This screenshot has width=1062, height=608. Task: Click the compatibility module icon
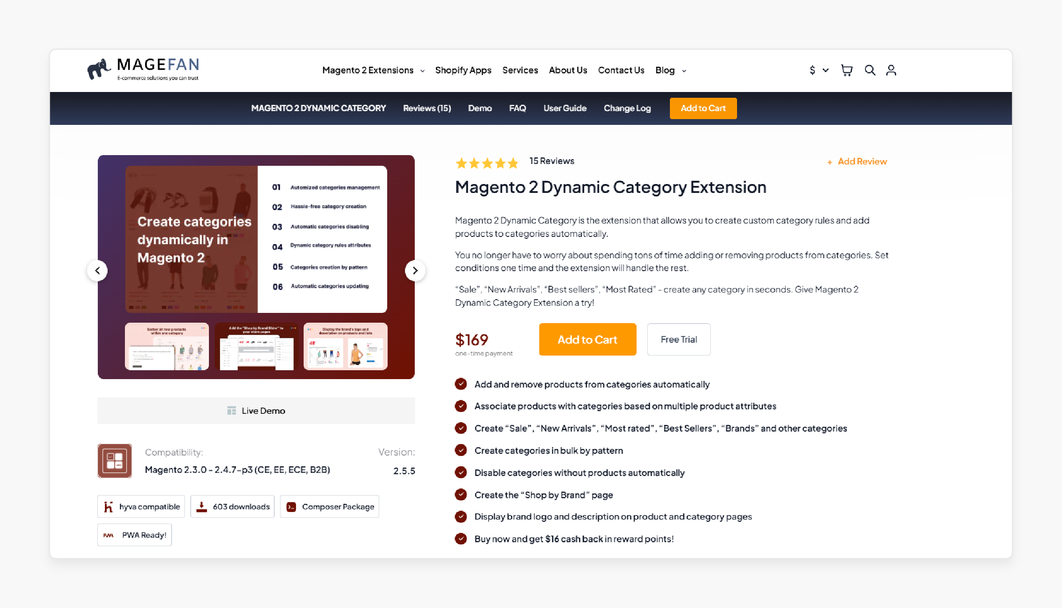[115, 461]
